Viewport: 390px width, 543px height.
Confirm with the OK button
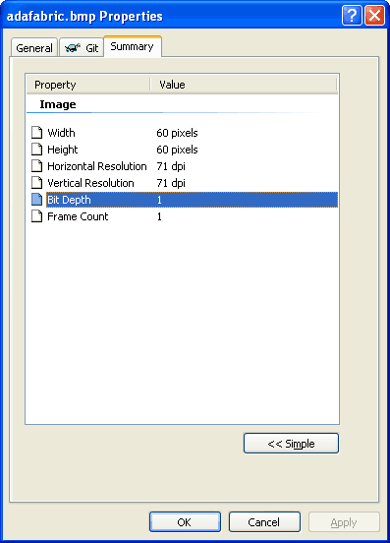pos(185,522)
